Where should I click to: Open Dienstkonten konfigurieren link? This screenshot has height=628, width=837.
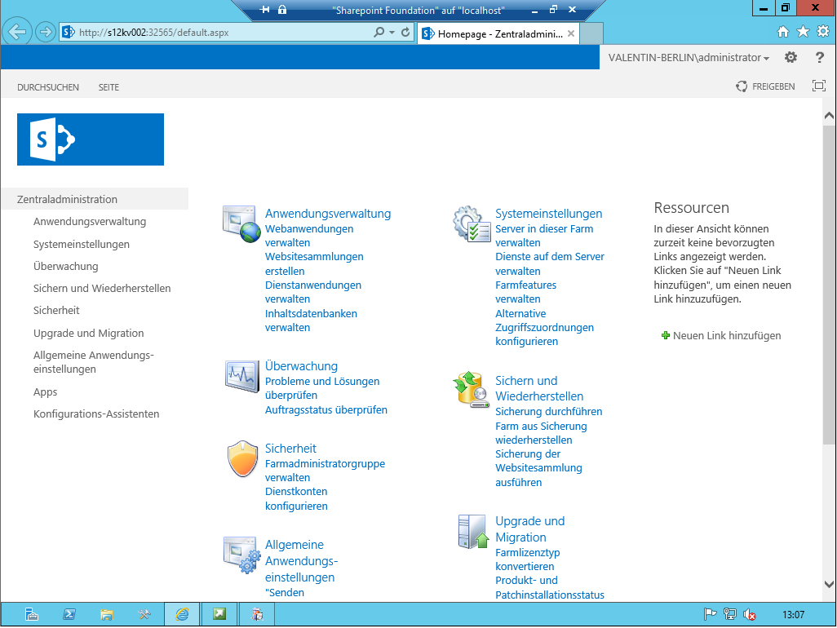click(296, 498)
